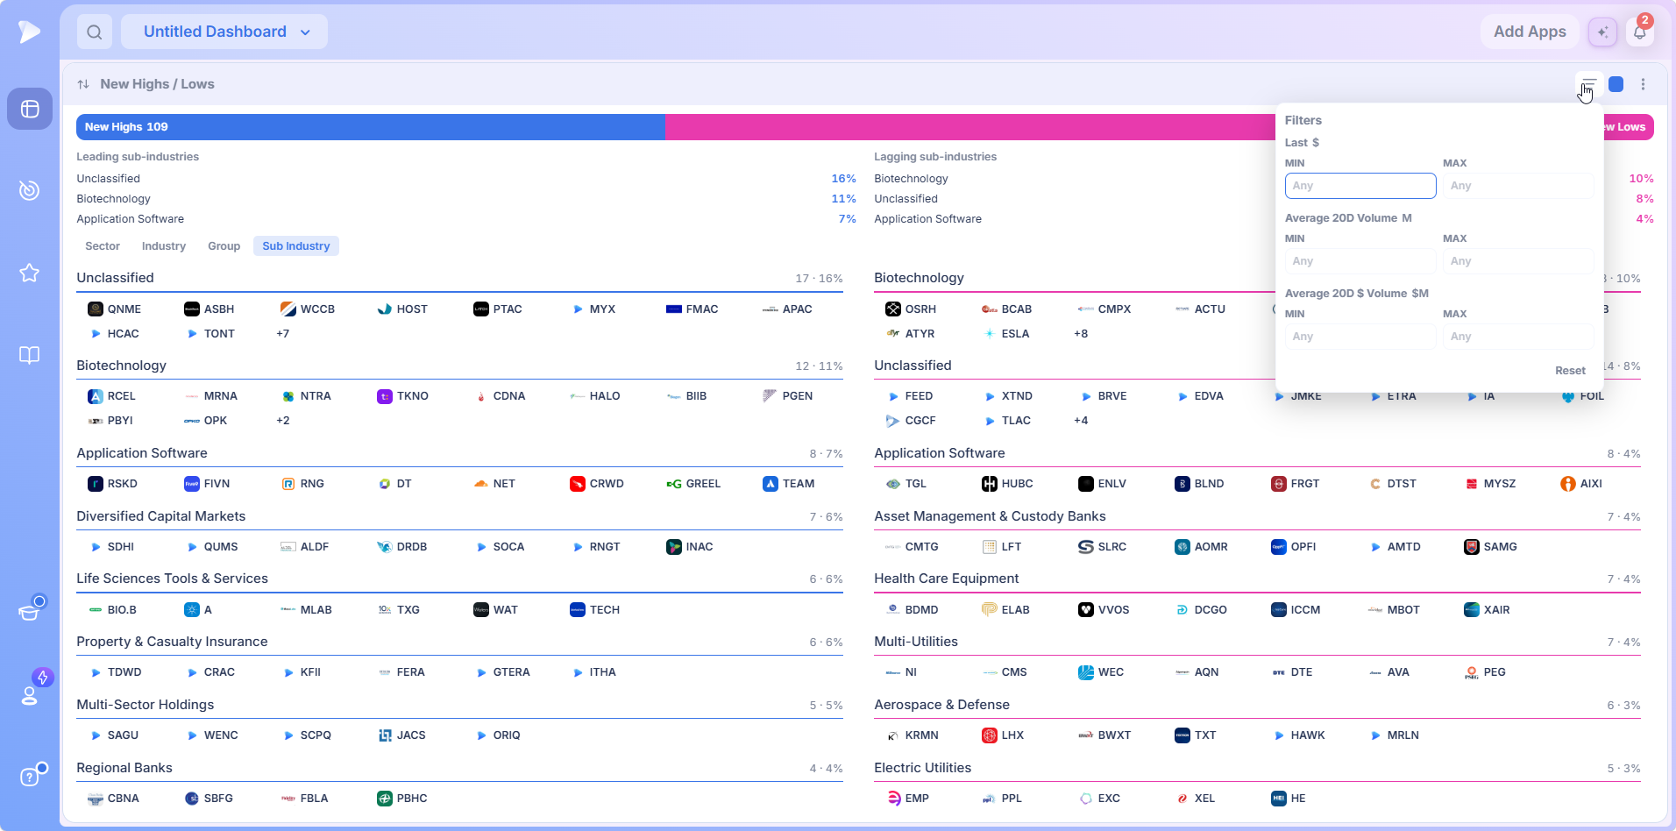This screenshot has width=1676, height=831.
Task: Expand +4 more Unclassified new lows
Action: (x=1081, y=421)
